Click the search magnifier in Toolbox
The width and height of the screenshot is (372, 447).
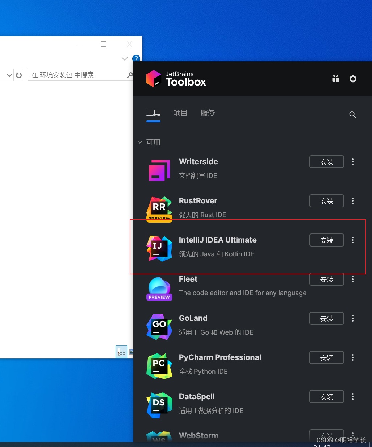352,115
